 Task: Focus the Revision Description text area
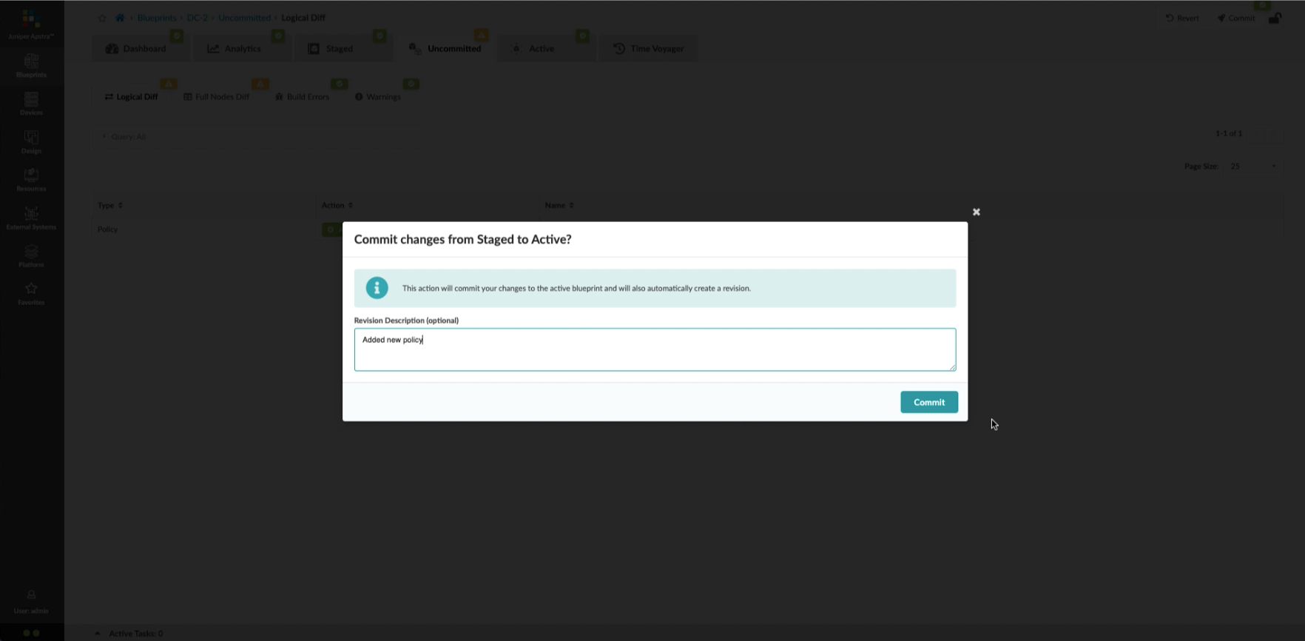[655, 349]
